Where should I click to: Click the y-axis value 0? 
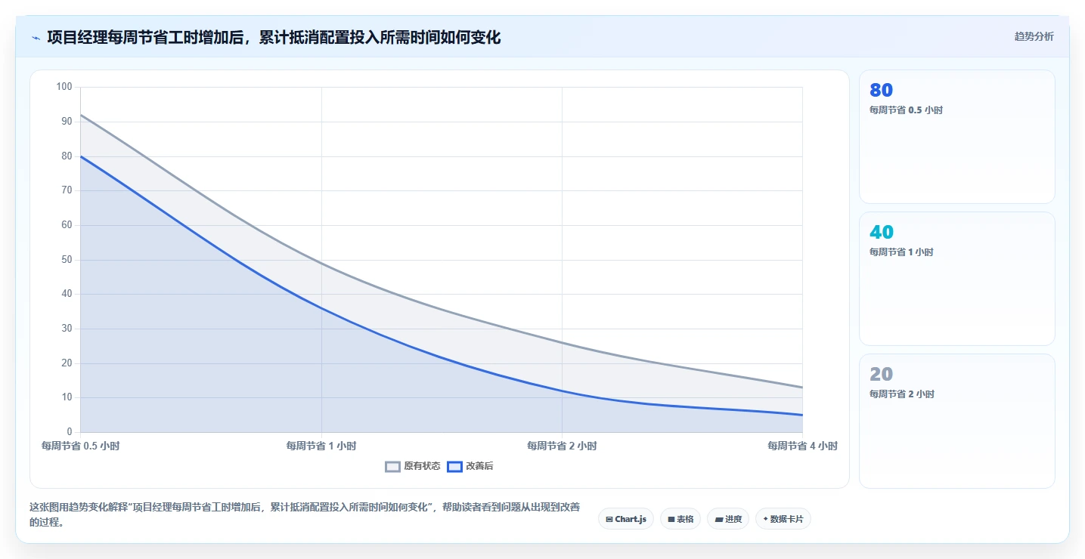69,432
